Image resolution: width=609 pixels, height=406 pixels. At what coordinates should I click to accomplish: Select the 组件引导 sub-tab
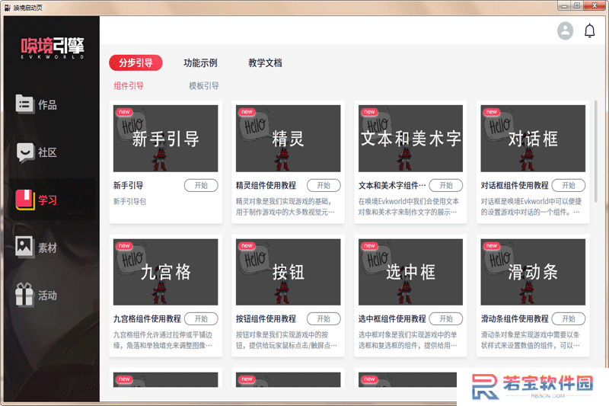click(129, 86)
